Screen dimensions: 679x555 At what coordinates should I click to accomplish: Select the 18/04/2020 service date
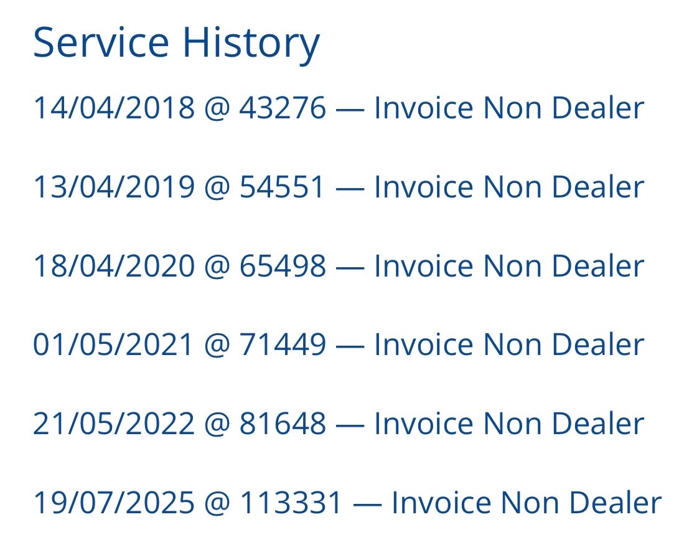pyautogui.click(x=114, y=266)
